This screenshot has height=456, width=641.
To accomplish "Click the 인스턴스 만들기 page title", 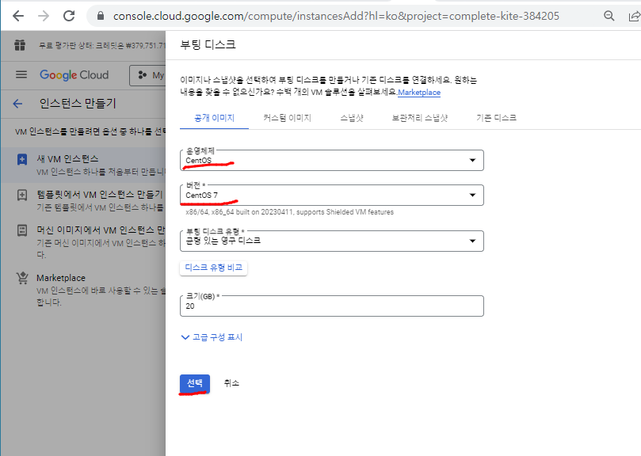I will click(x=78, y=104).
